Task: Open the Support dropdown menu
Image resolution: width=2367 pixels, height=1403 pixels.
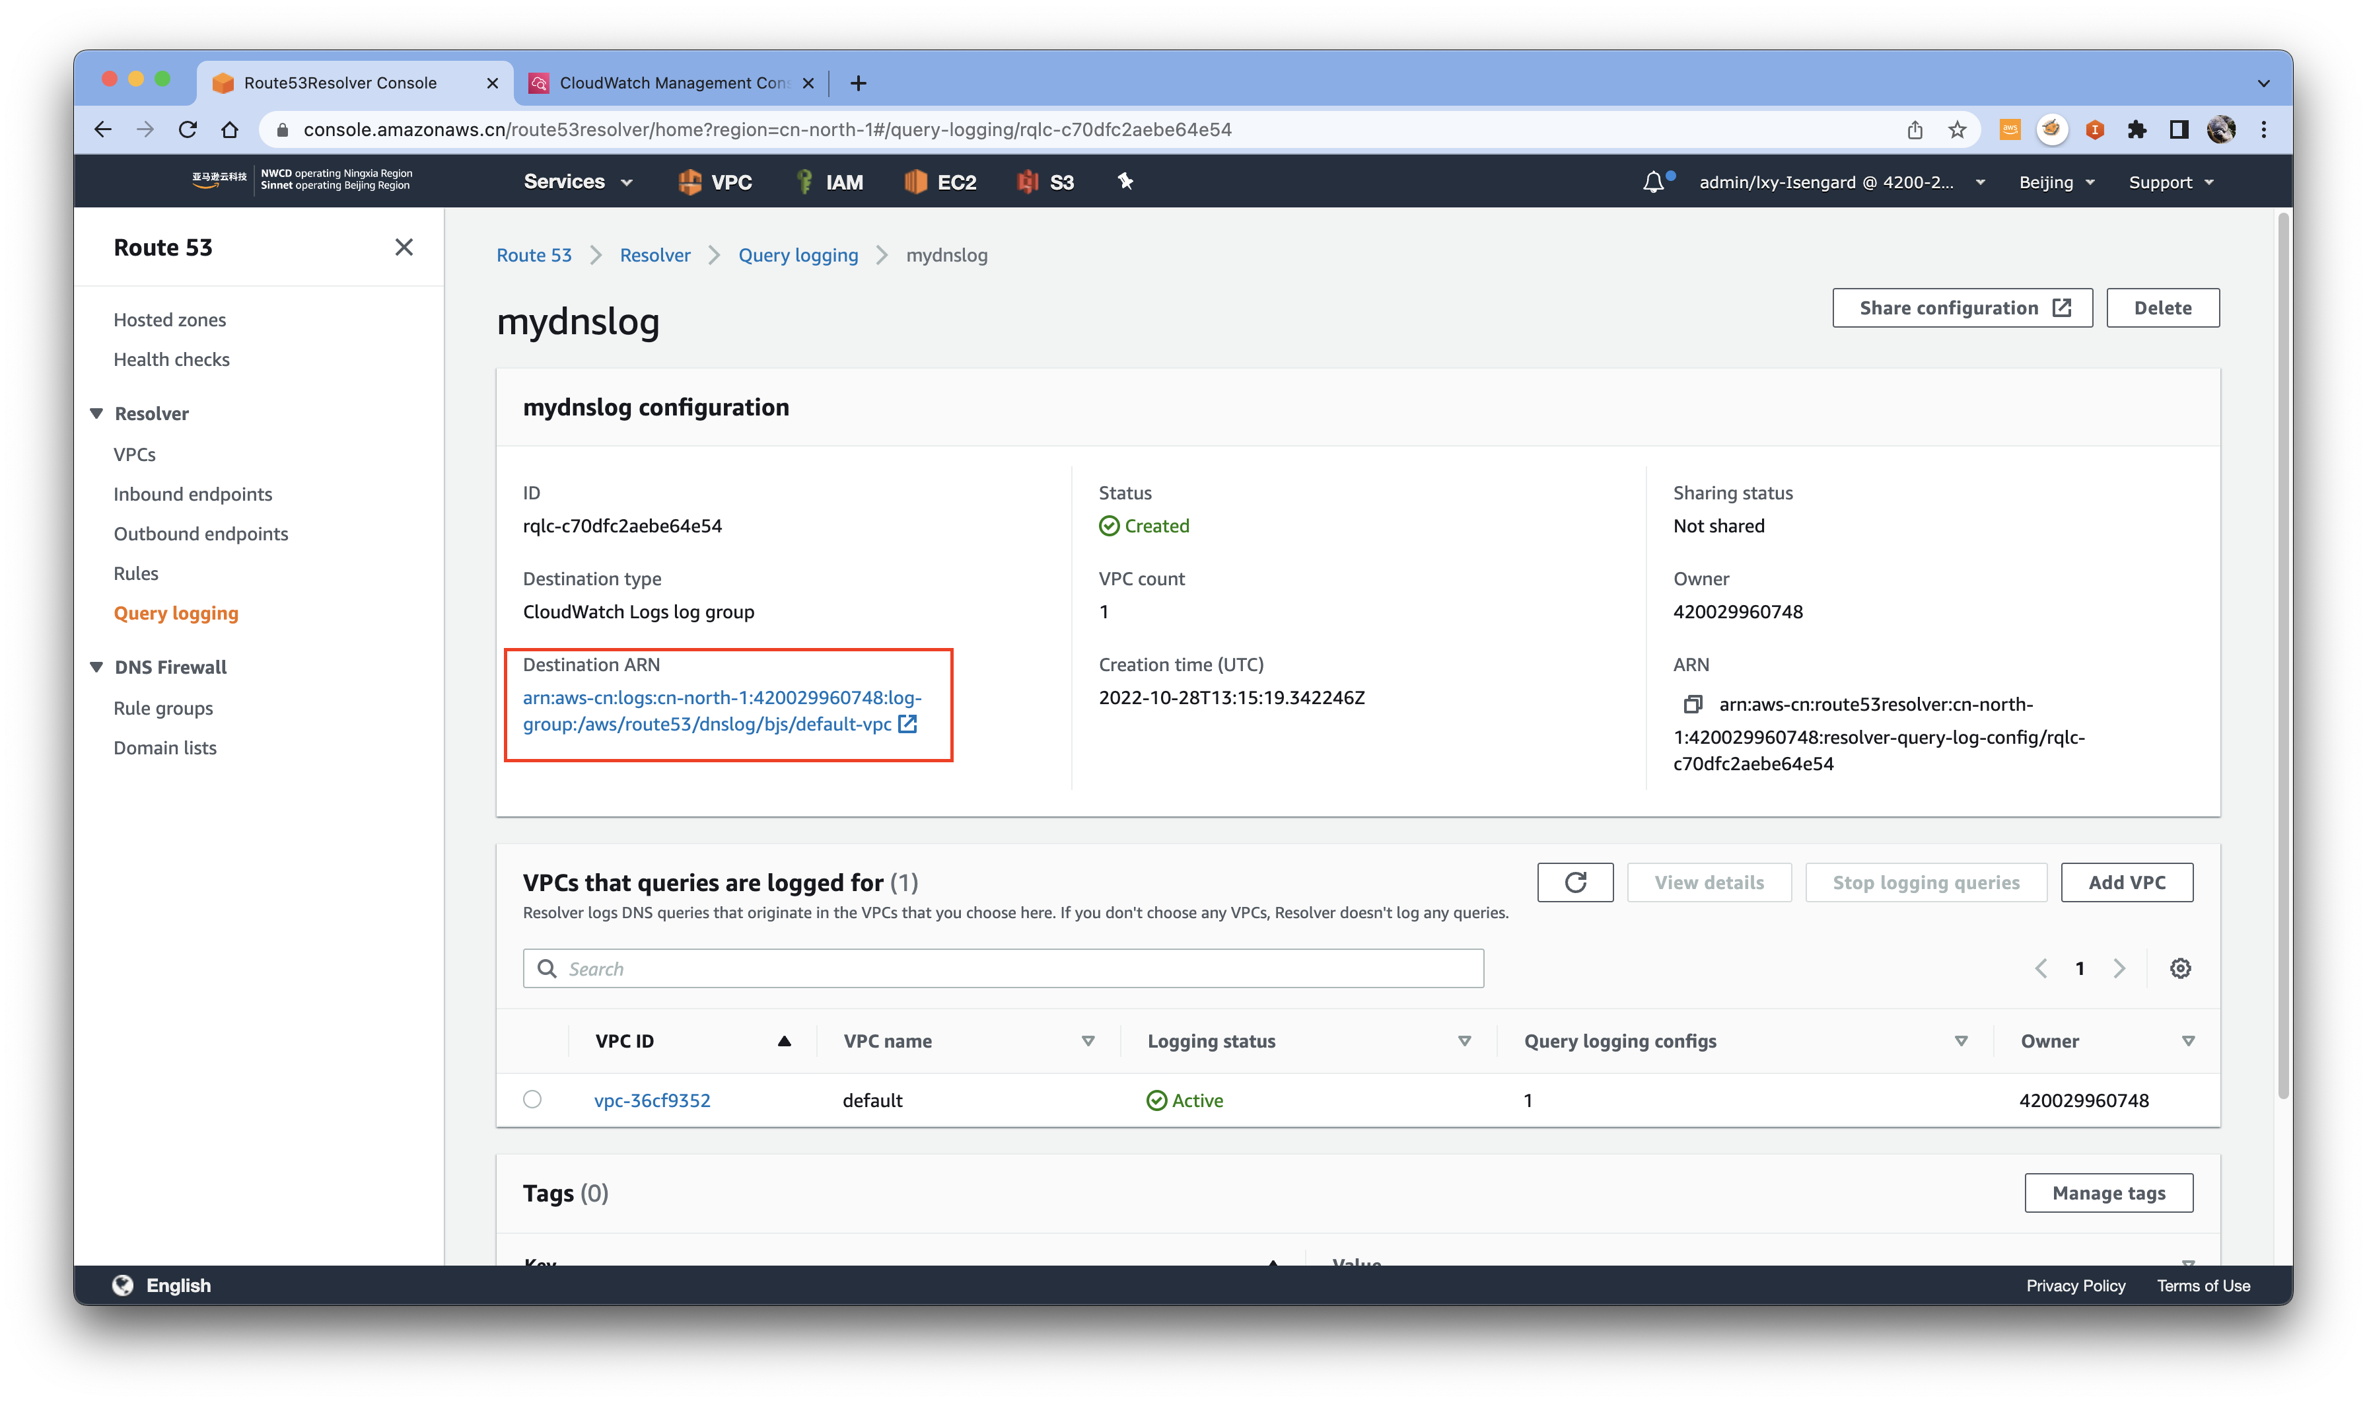Action: point(2170,182)
